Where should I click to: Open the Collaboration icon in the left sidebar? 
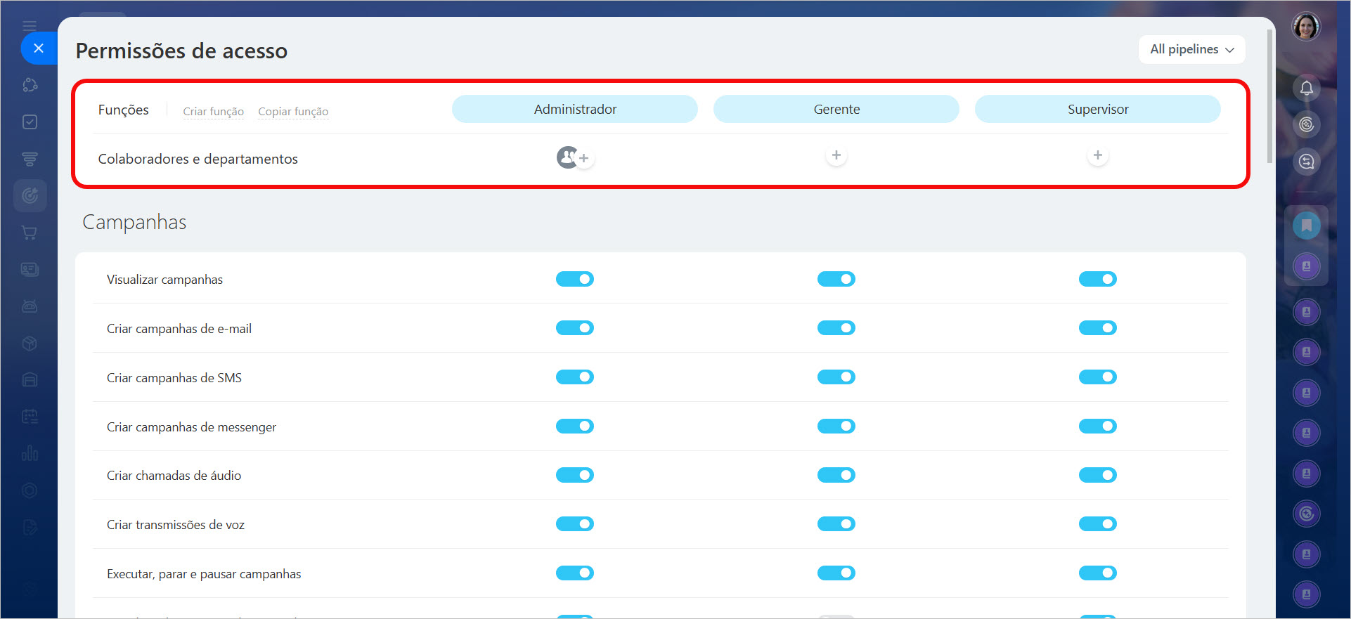[30, 85]
